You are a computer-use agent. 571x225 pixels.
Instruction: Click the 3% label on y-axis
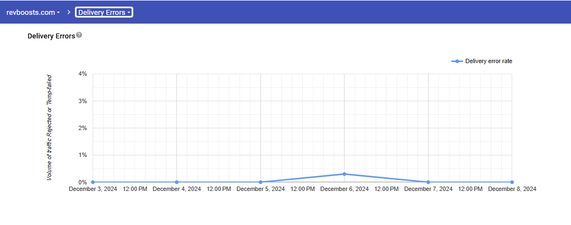tap(82, 101)
